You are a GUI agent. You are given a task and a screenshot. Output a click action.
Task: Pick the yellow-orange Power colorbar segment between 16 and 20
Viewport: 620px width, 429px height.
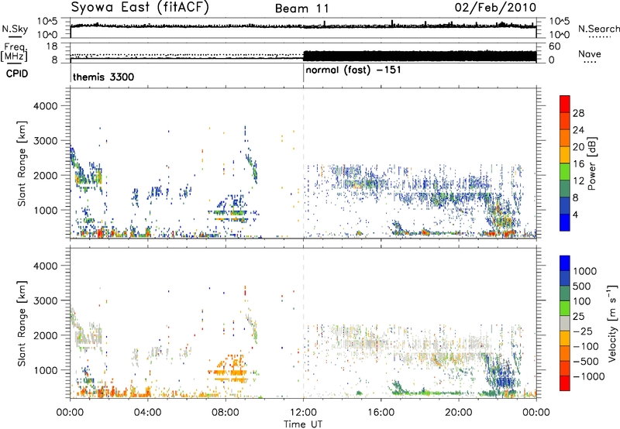pyautogui.click(x=565, y=154)
